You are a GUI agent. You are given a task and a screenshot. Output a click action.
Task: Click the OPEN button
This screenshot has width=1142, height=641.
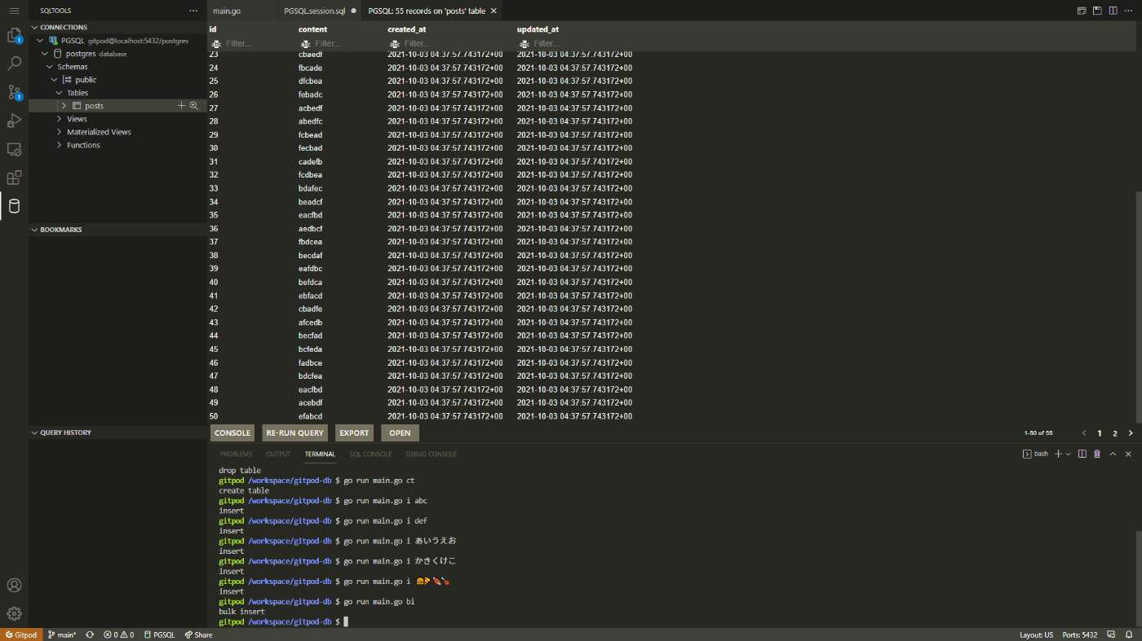pyautogui.click(x=401, y=433)
